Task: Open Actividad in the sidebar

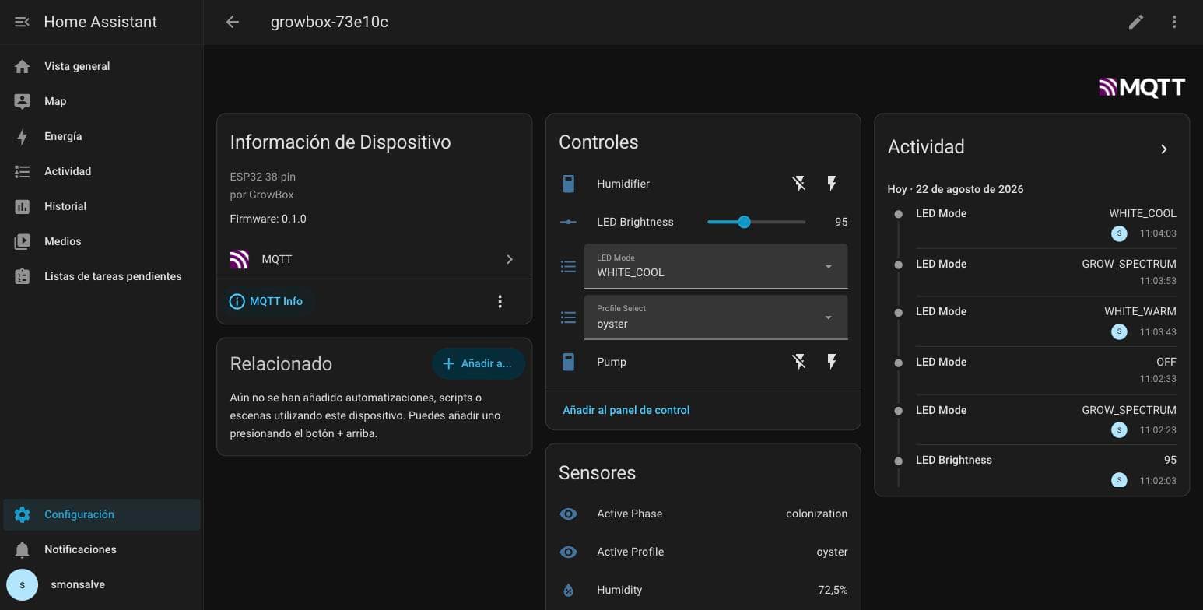Action: [x=102, y=171]
